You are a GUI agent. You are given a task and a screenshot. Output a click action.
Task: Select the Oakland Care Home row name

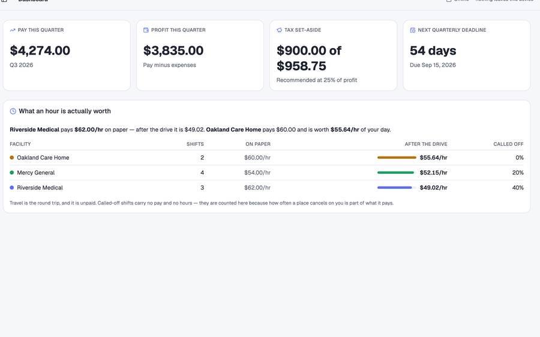click(43, 158)
